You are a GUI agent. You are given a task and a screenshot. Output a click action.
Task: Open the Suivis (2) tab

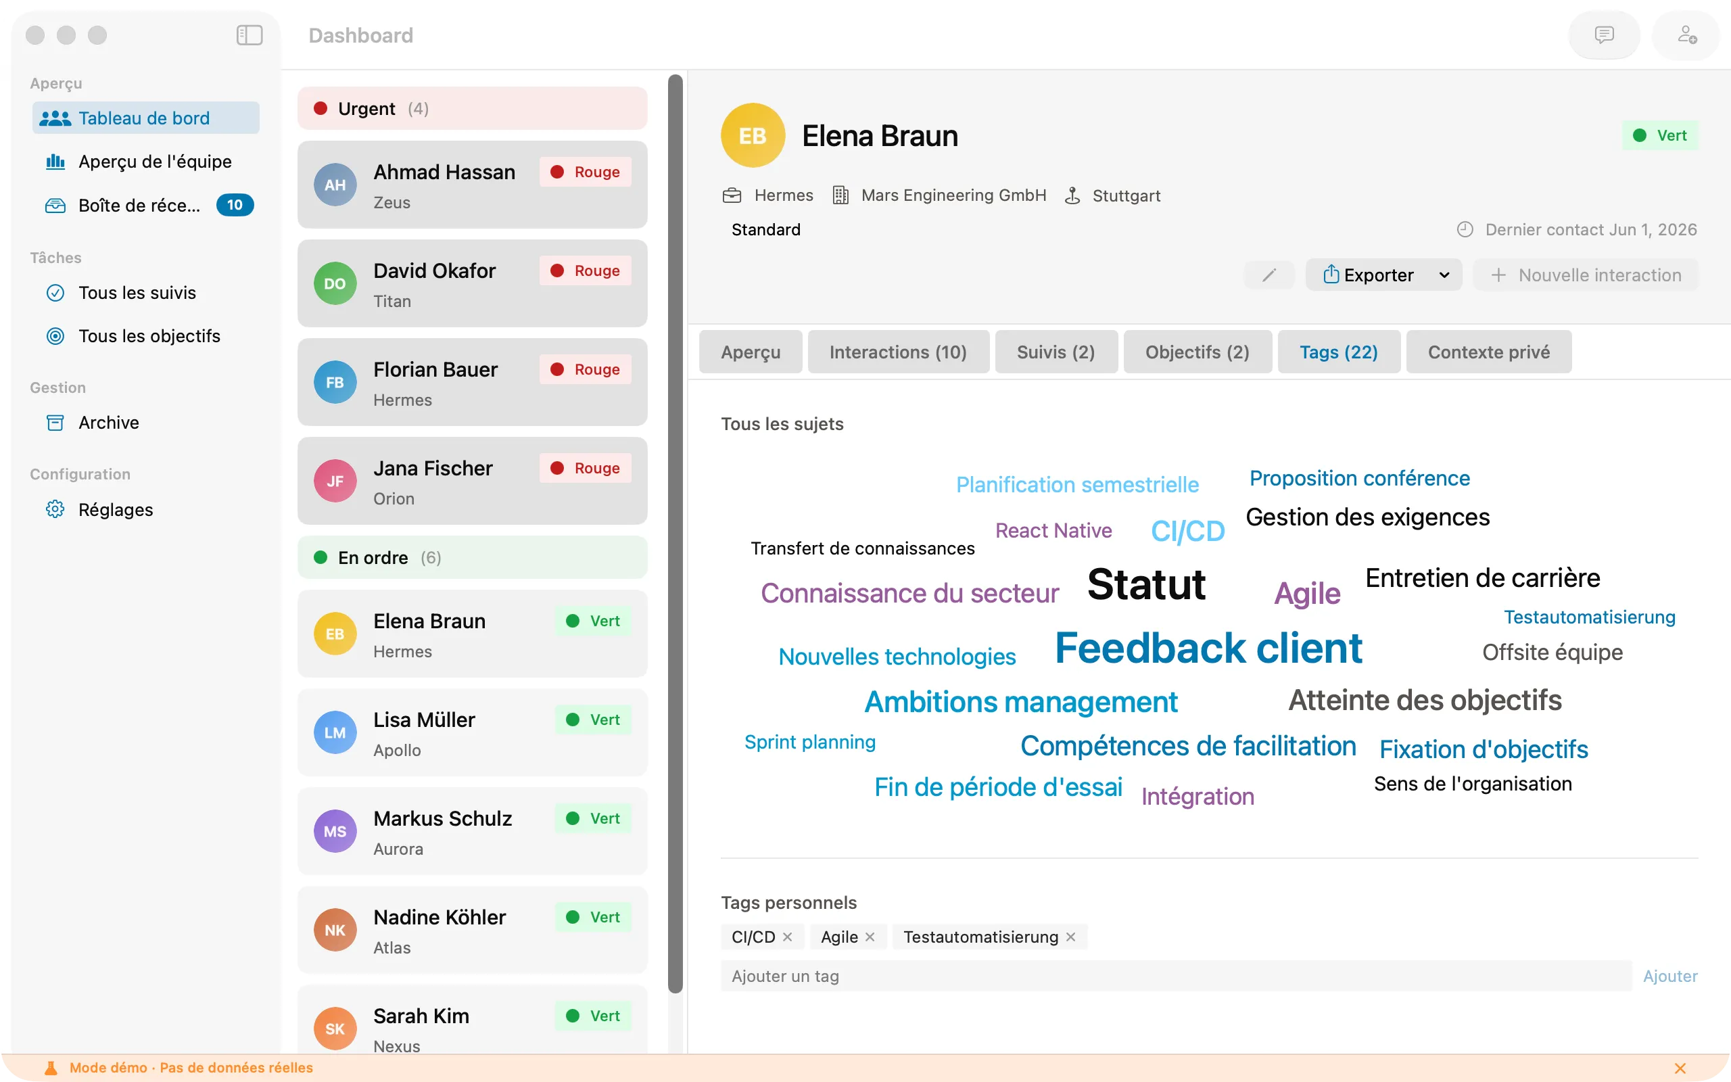tap(1056, 352)
